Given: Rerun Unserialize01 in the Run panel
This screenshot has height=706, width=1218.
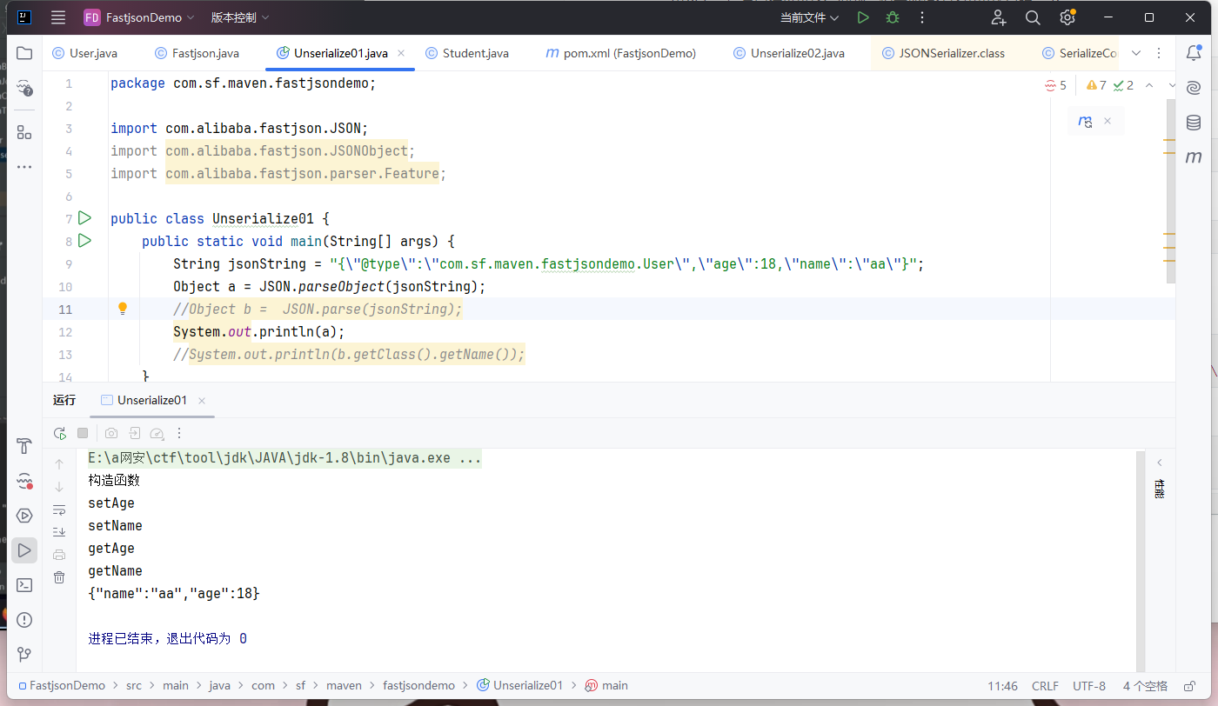Looking at the screenshot, I should click(59, 433).
